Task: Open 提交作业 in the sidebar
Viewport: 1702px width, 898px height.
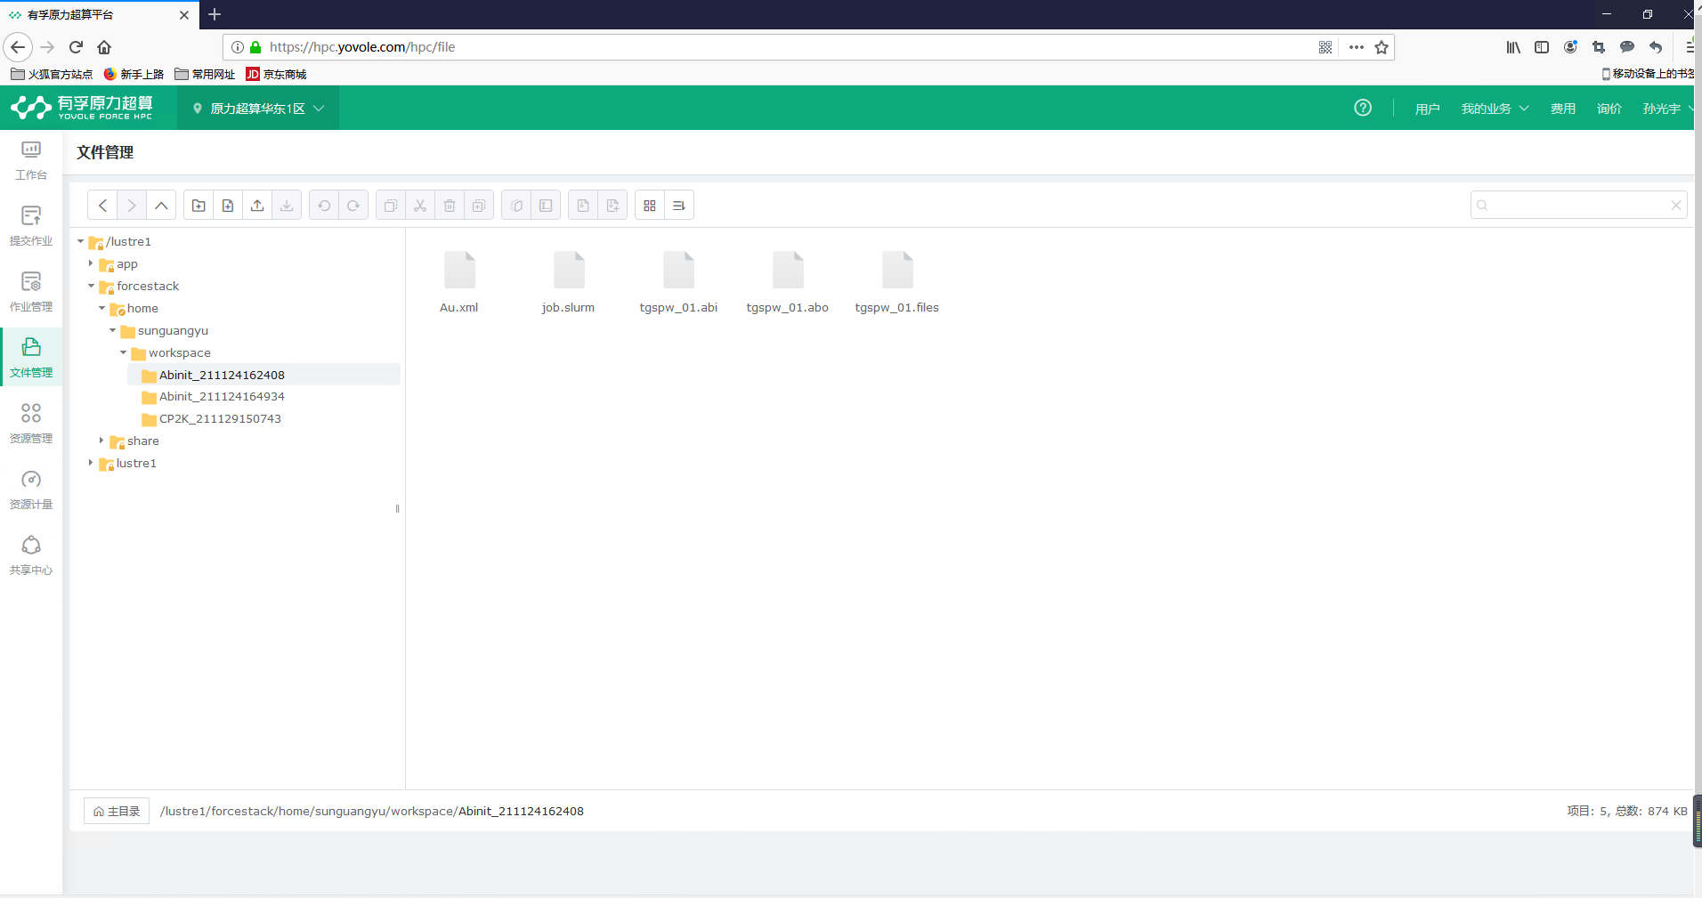Action: [x=31, y=227]
